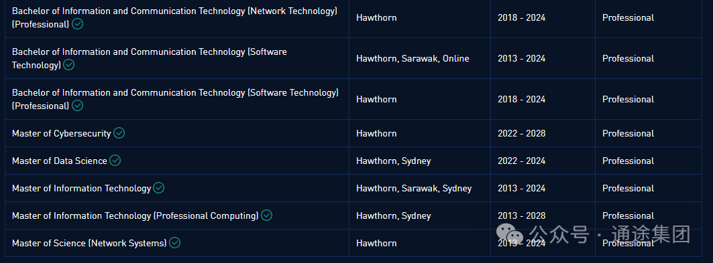Click the checkmark icon next to Master of Data Science
This screenshot has height=263, width=713.
point(115,161)
